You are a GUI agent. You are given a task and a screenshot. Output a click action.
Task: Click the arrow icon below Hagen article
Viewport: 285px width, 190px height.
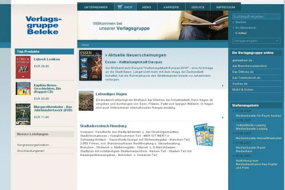pyautogui.click(x=223, y=118)
